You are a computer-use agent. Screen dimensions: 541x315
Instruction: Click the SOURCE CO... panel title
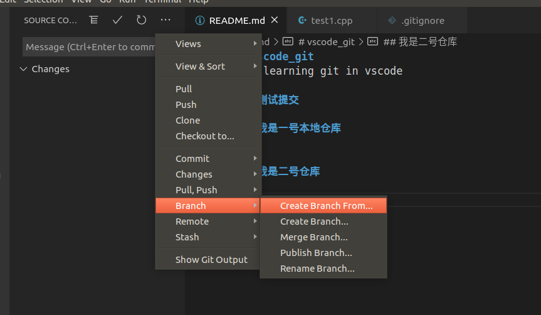click(x=50, y=20)
